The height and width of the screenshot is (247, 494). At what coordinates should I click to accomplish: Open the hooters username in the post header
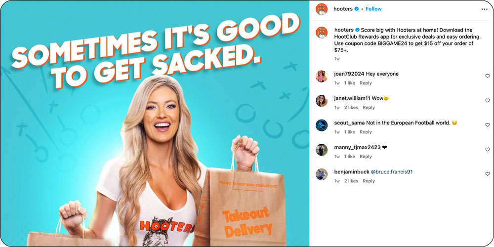[x=343, y=9]
